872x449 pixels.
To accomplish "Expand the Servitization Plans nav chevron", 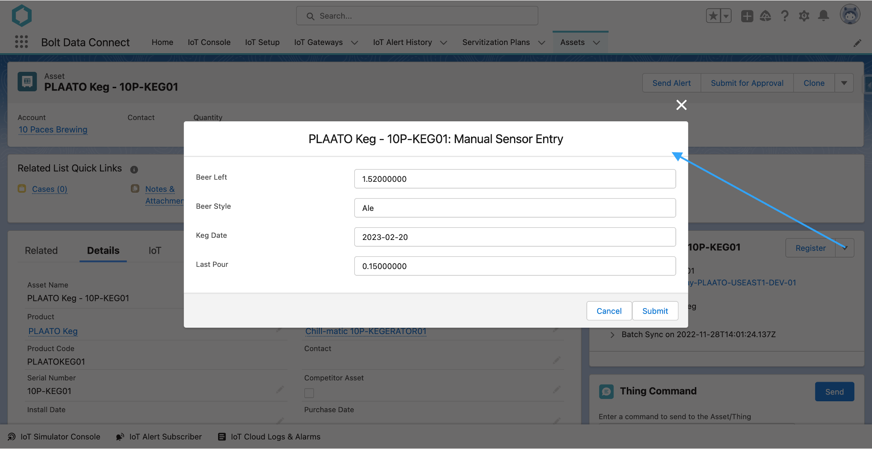I will 542,43.
